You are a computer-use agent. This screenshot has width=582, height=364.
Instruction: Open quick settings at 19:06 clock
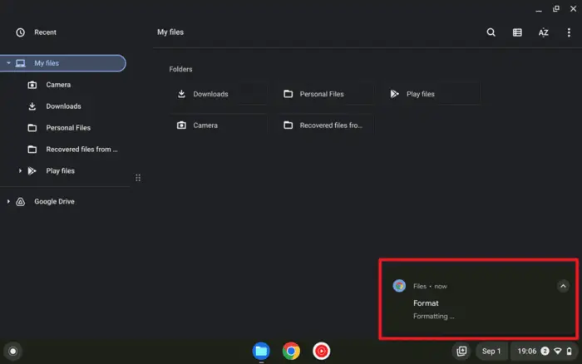(x=526, y=351)
